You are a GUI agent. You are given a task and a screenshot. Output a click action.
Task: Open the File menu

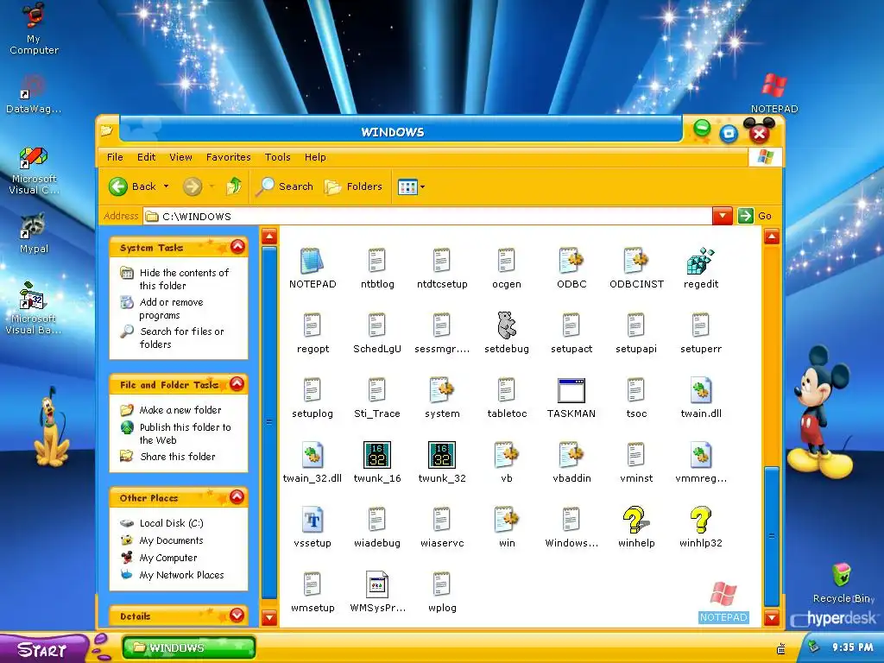[115, 157]
